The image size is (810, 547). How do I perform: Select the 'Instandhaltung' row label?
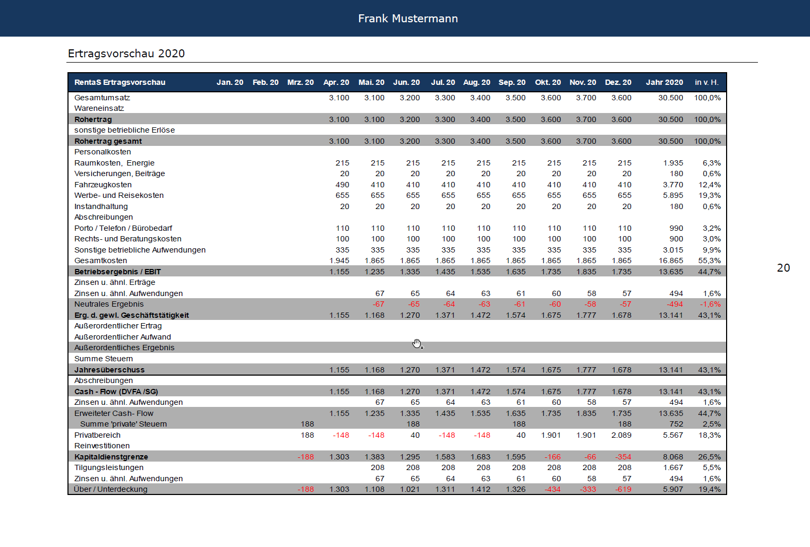click(x=101, y=206)
